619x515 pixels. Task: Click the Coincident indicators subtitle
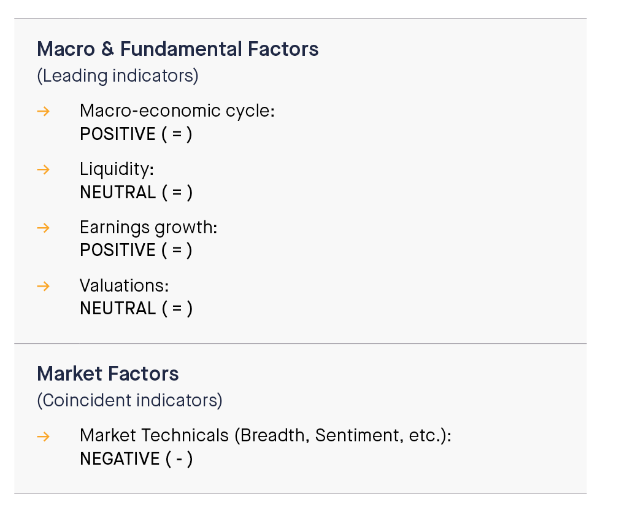coord(129,400)
